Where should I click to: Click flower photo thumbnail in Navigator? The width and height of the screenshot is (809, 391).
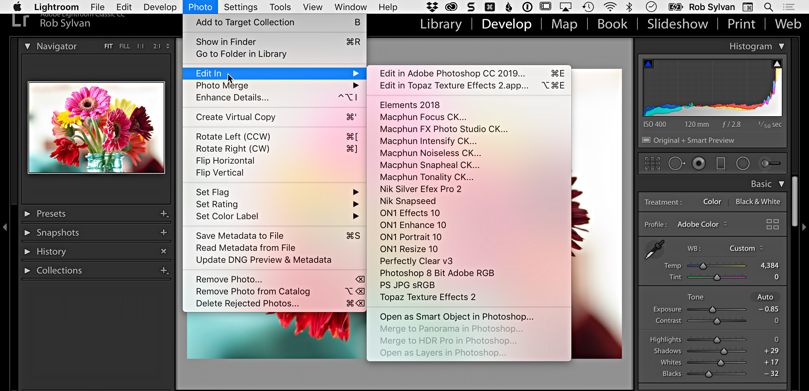(x=98, y=127)
